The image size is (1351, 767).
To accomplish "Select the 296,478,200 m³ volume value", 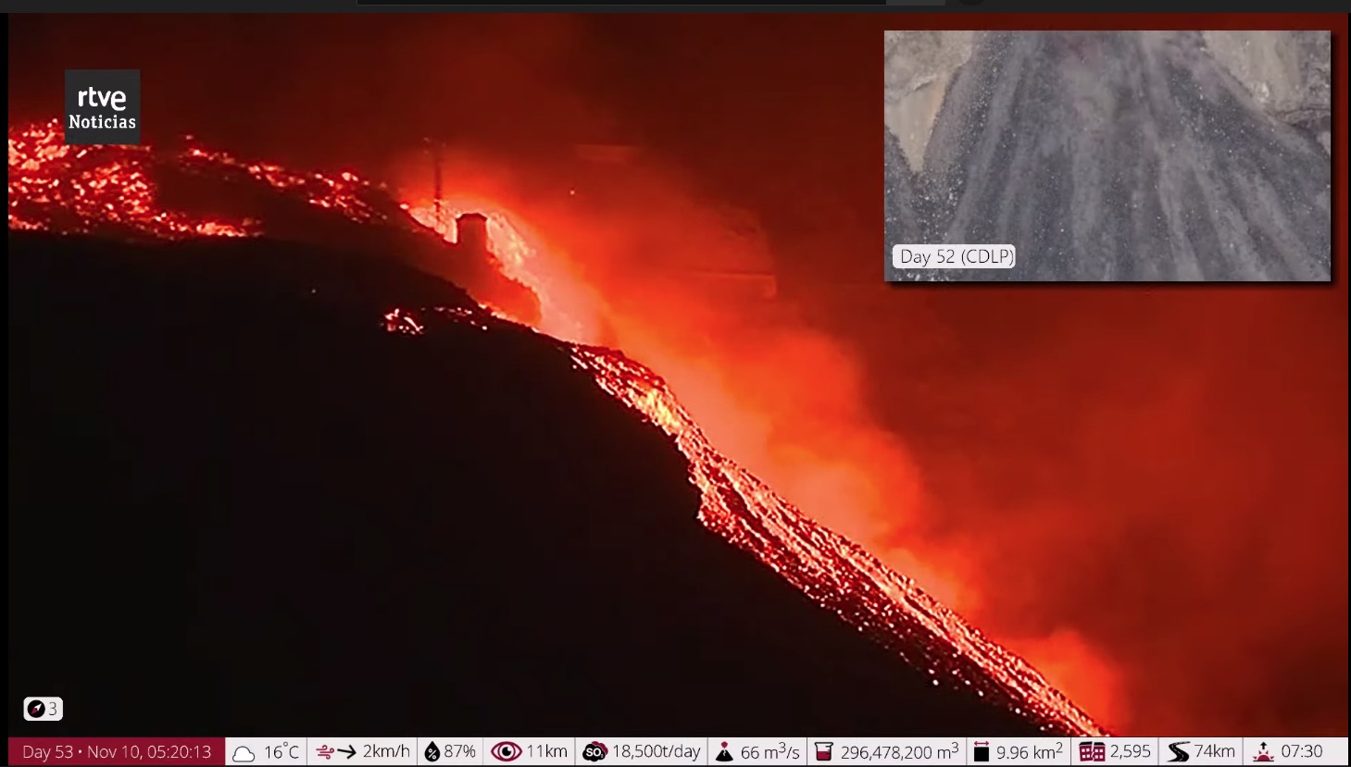I will pyautogui.click(x=899, y=751).
